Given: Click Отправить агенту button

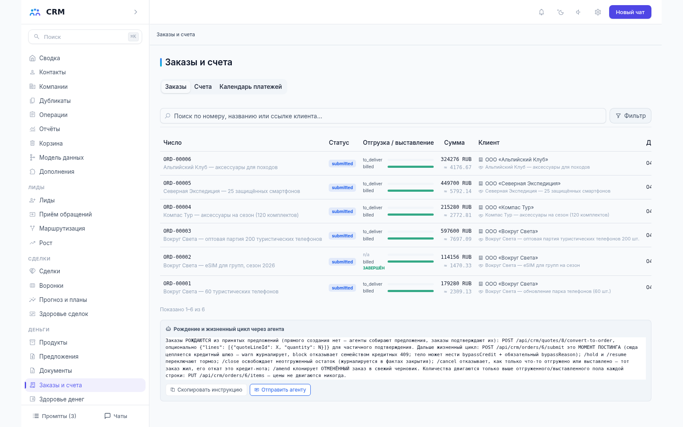Looking at the screenshot, I should tap(280, 390).
